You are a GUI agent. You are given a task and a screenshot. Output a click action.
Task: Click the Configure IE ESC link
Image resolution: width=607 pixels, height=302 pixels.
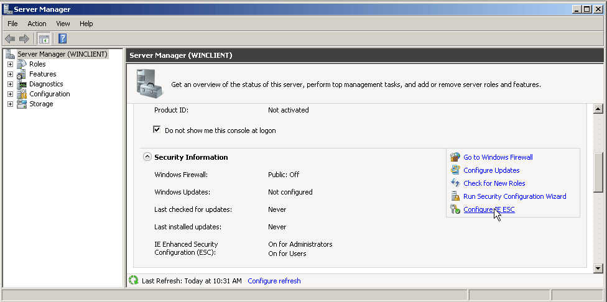pos(489,209)
